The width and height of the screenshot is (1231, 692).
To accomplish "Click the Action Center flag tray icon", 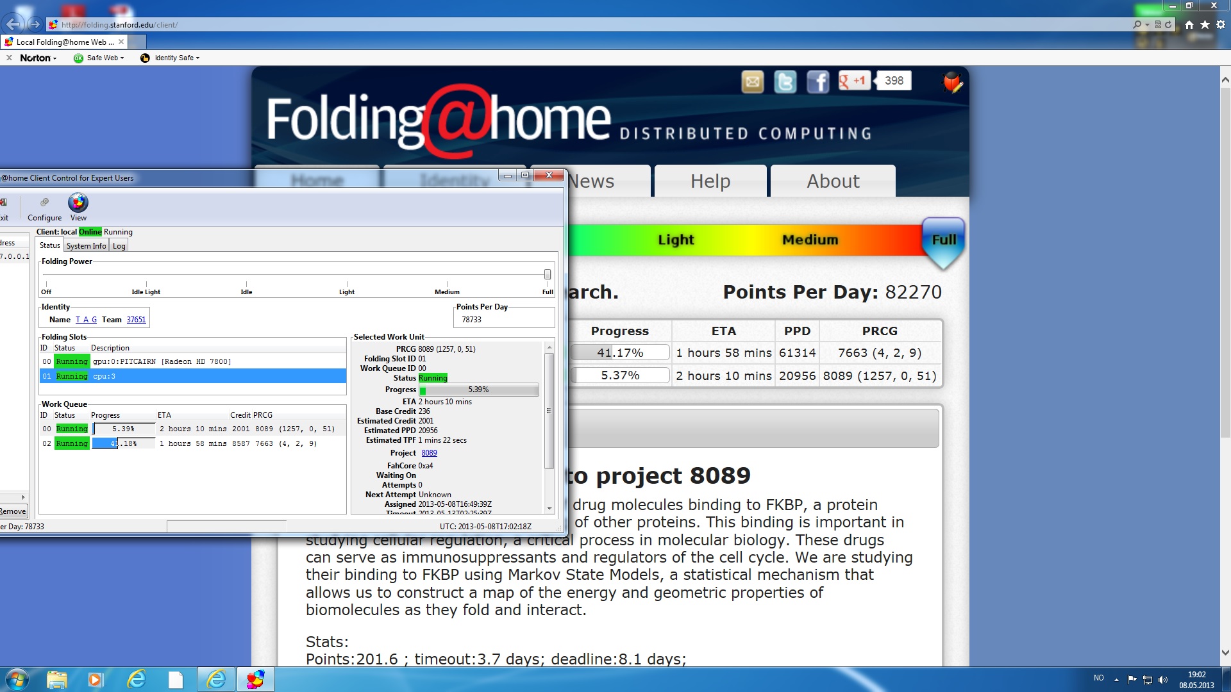I will click(x=1132, y=680).
